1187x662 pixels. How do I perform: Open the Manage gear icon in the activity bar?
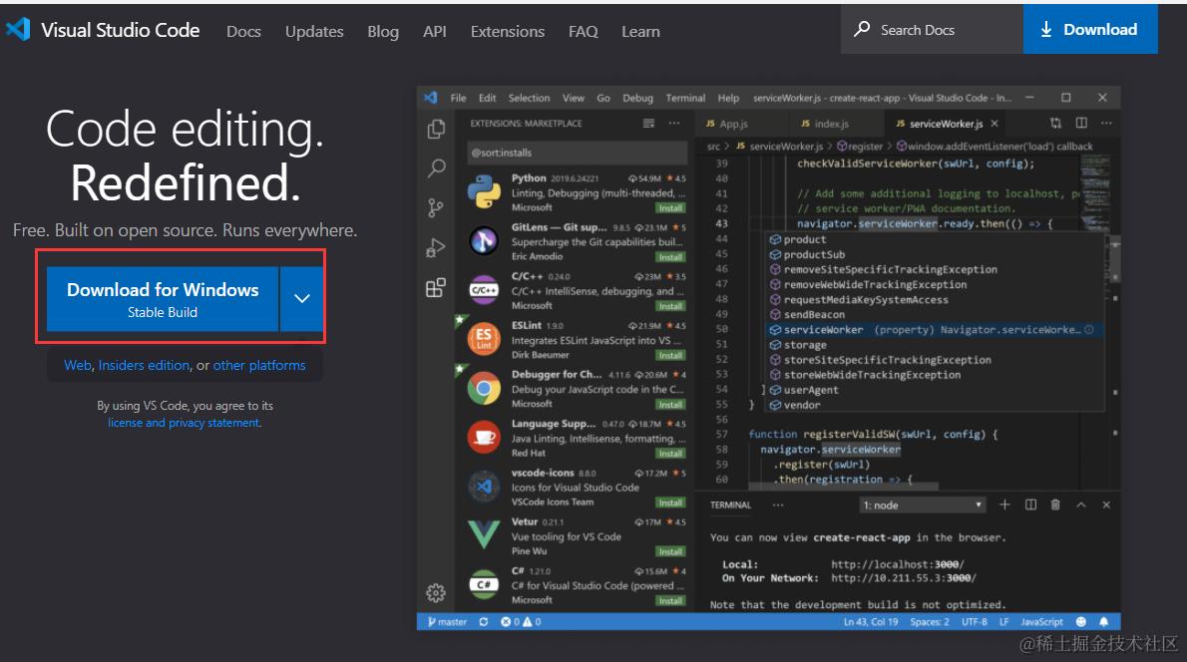click(436, 592)
